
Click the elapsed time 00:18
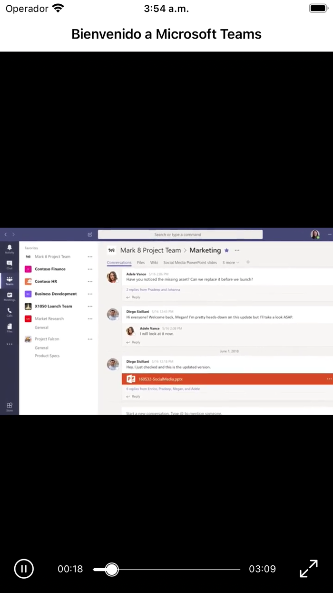pos(70,569)
